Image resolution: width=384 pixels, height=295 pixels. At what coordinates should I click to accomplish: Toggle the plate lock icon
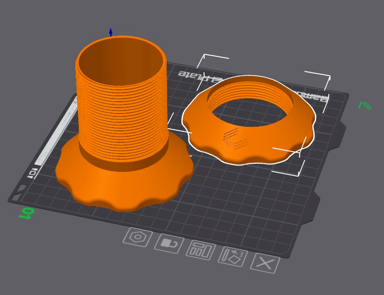coord(169,244)
